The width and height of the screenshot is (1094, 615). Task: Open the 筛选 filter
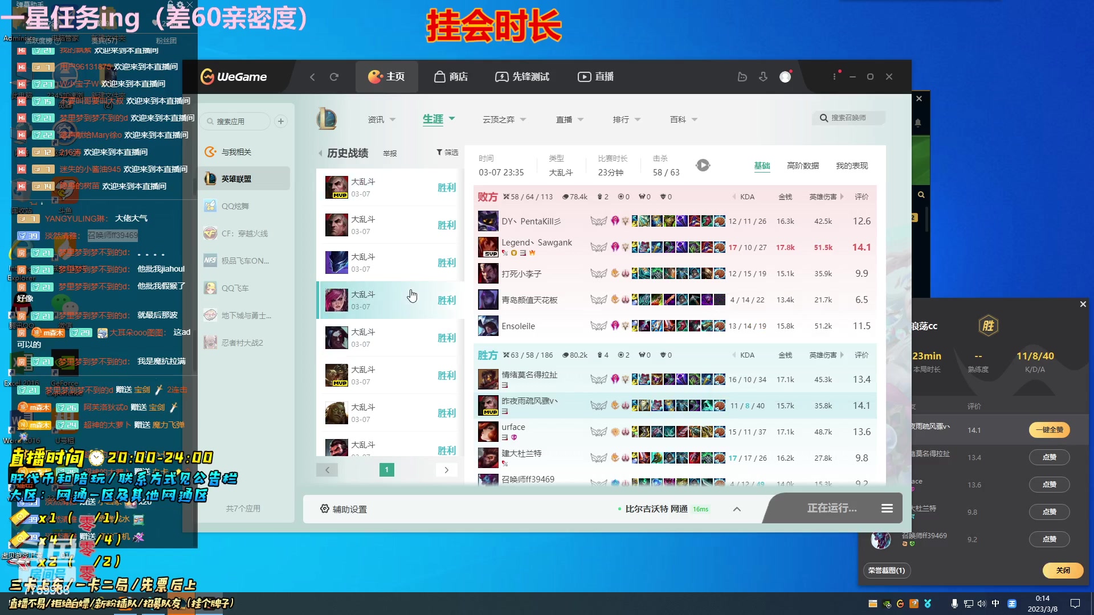447,153
